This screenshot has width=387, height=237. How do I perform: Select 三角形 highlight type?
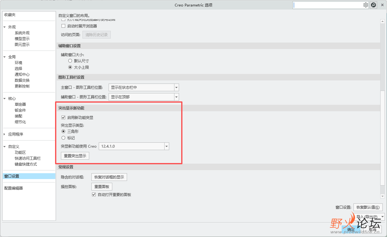coord(64,131)
